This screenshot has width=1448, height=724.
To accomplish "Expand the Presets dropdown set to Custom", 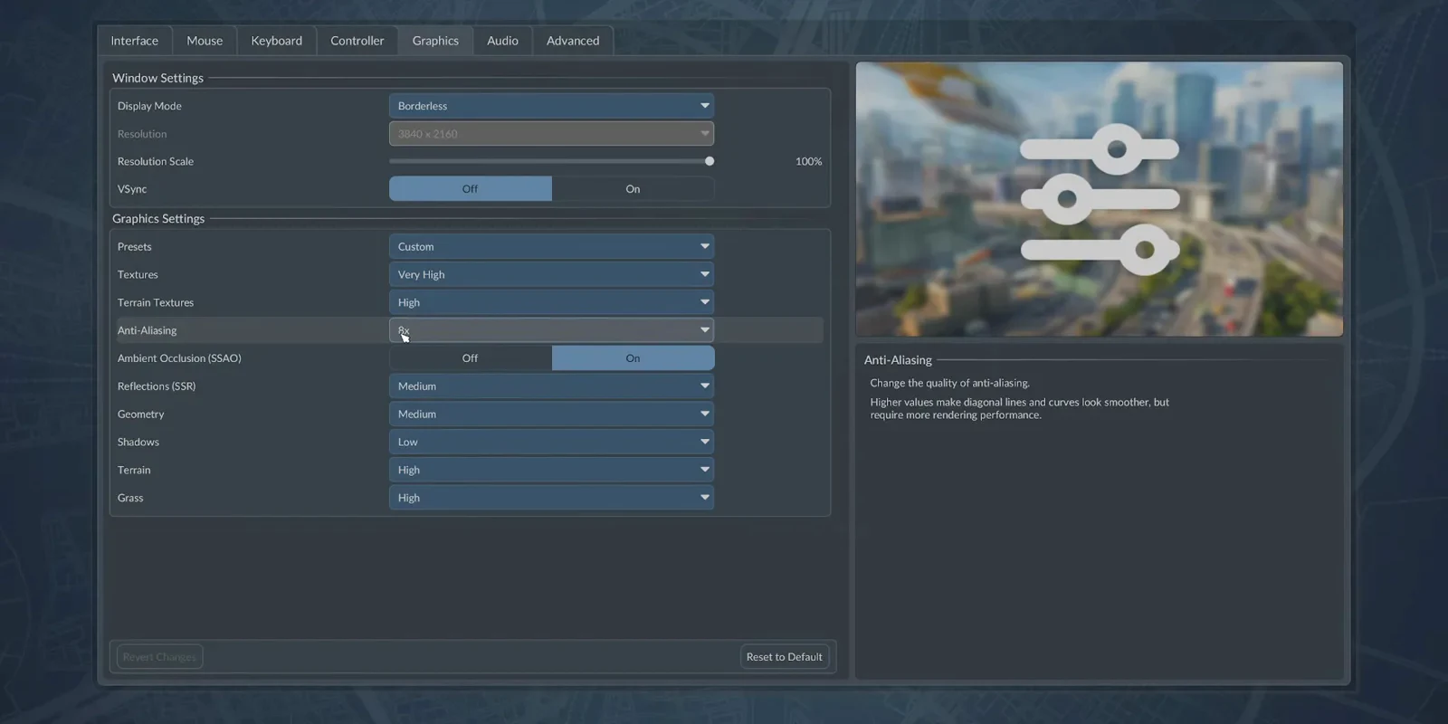I will 551,246.
